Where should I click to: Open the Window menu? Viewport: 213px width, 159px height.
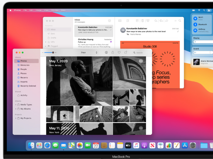[x=55, y=10]
